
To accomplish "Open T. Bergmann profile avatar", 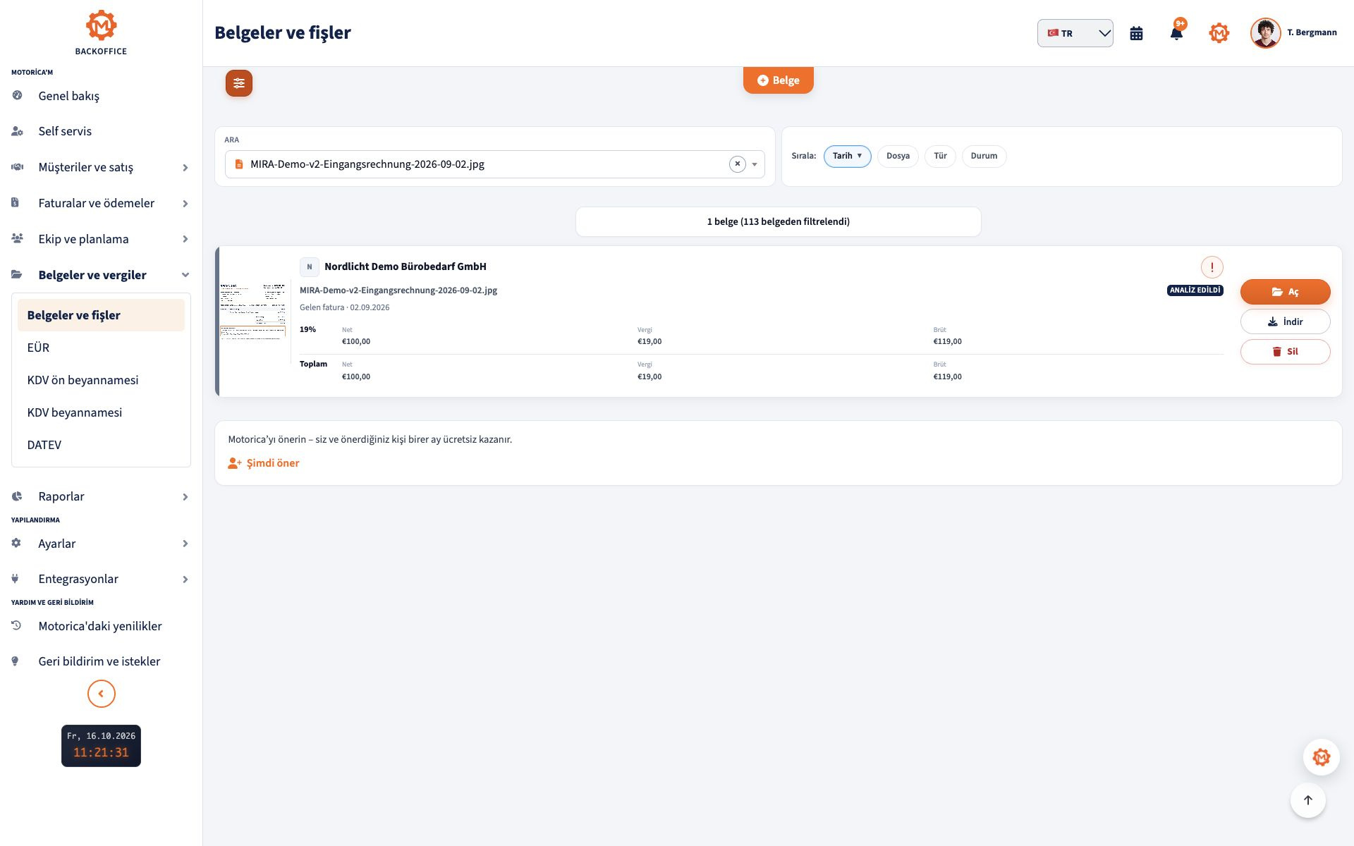I will (1265, 33).
